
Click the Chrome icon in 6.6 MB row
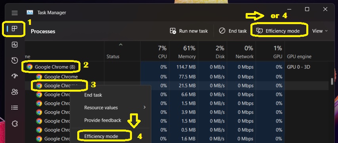pos(39,94)
